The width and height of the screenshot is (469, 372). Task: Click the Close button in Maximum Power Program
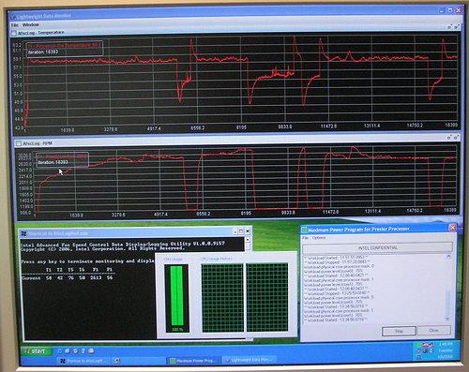click(x=434, y=330)
